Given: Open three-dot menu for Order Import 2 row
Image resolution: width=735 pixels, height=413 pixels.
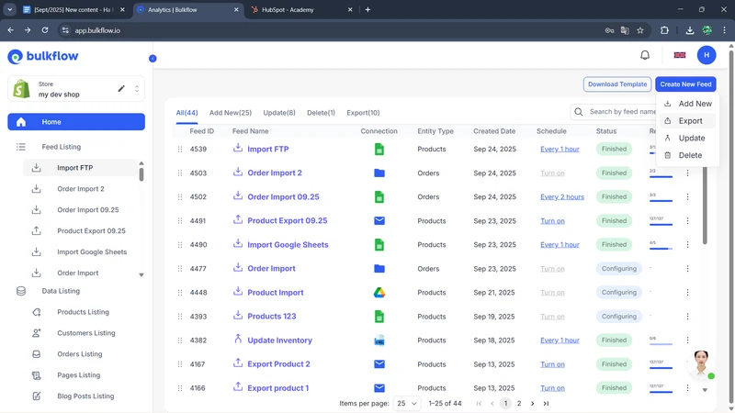Looking at the screenshot, I should point(687,173).
